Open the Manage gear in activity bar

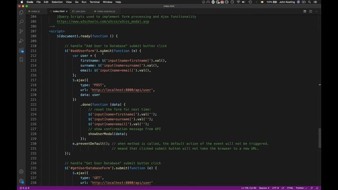pyautogui.click(x=21, y=181)
